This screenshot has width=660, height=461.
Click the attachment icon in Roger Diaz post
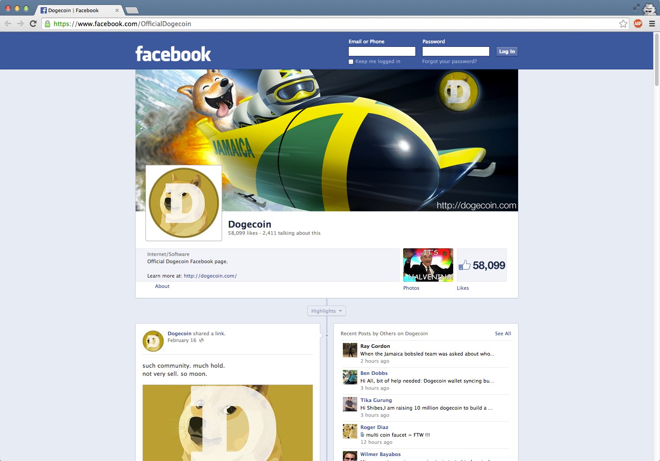tap(362, 435)
